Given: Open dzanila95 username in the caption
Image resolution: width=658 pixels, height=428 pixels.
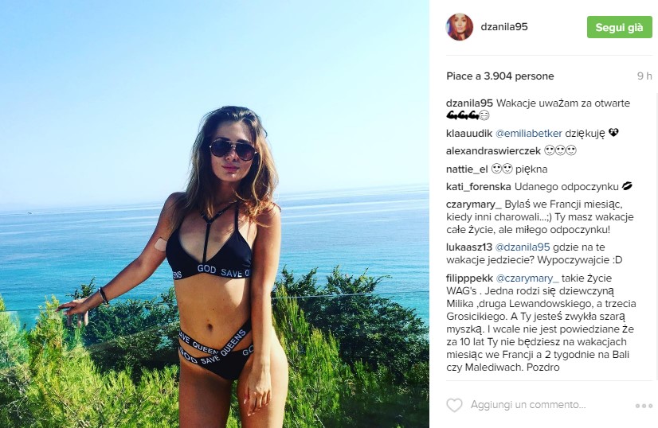Looking at the screenshot, I should pos(469,103).
